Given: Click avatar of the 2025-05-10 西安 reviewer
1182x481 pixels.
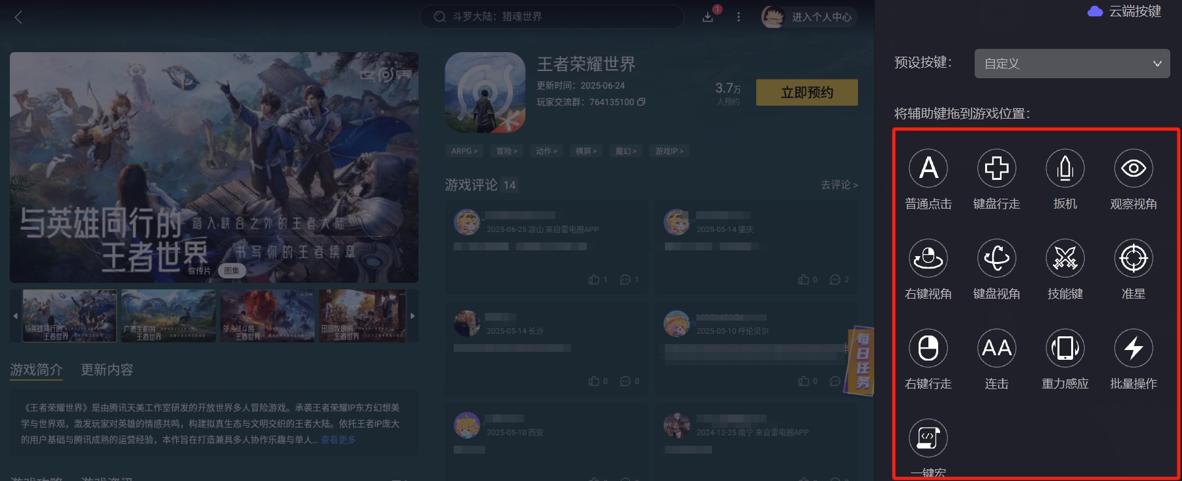Looking at the screenshot, I should point(467,426).
